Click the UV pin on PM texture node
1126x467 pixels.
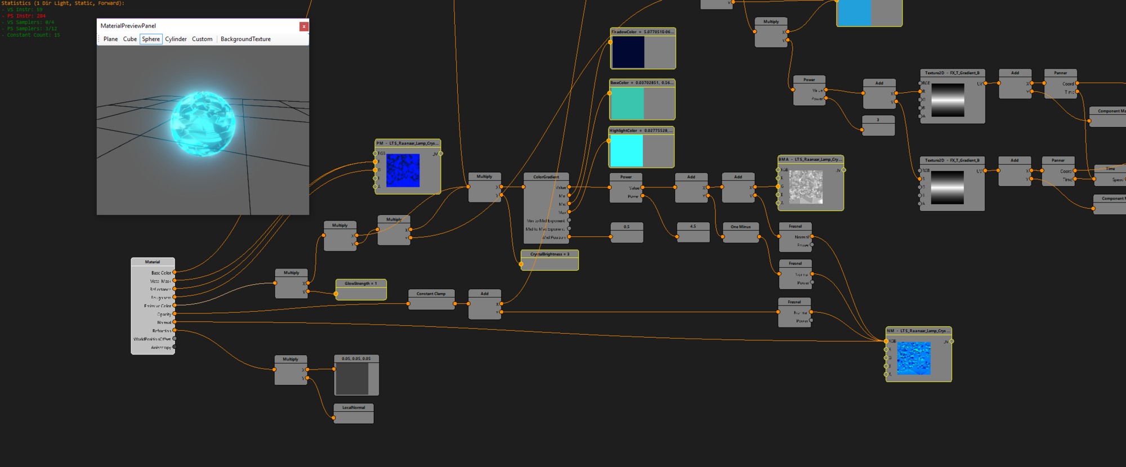pyautogui.click(x=440, y=154)
